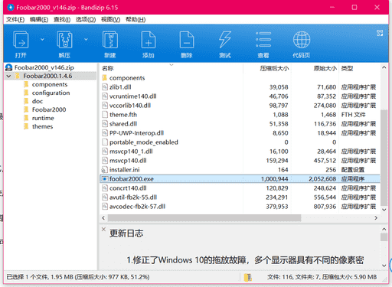Collapse the Foobar2000.1.4.6 tree node
This screenshot has height=287, width=392.
click(9, 76)
